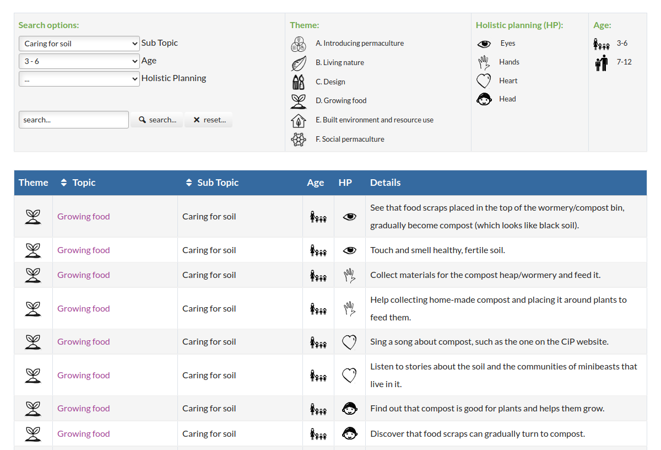Viewport: 661px width, 450px height.
Task: Focus the search text input field
Action: click(74, 120)
